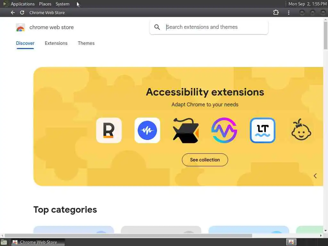The width and height of the screenshot is (328, 246).
Task: Click show desktop icon in bottom panel
Action: tap(4, 242)
